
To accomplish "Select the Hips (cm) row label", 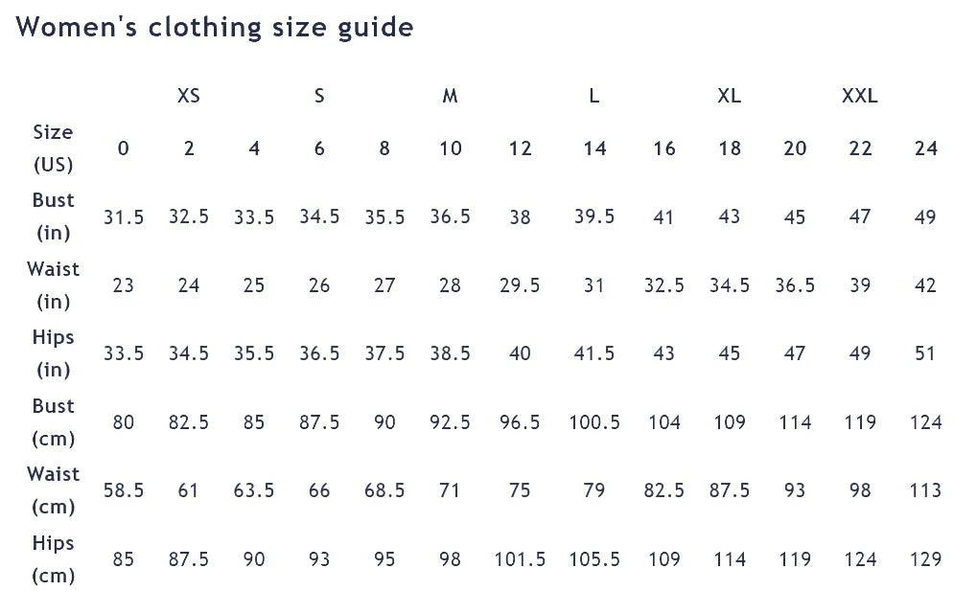I will pos(53,559).
